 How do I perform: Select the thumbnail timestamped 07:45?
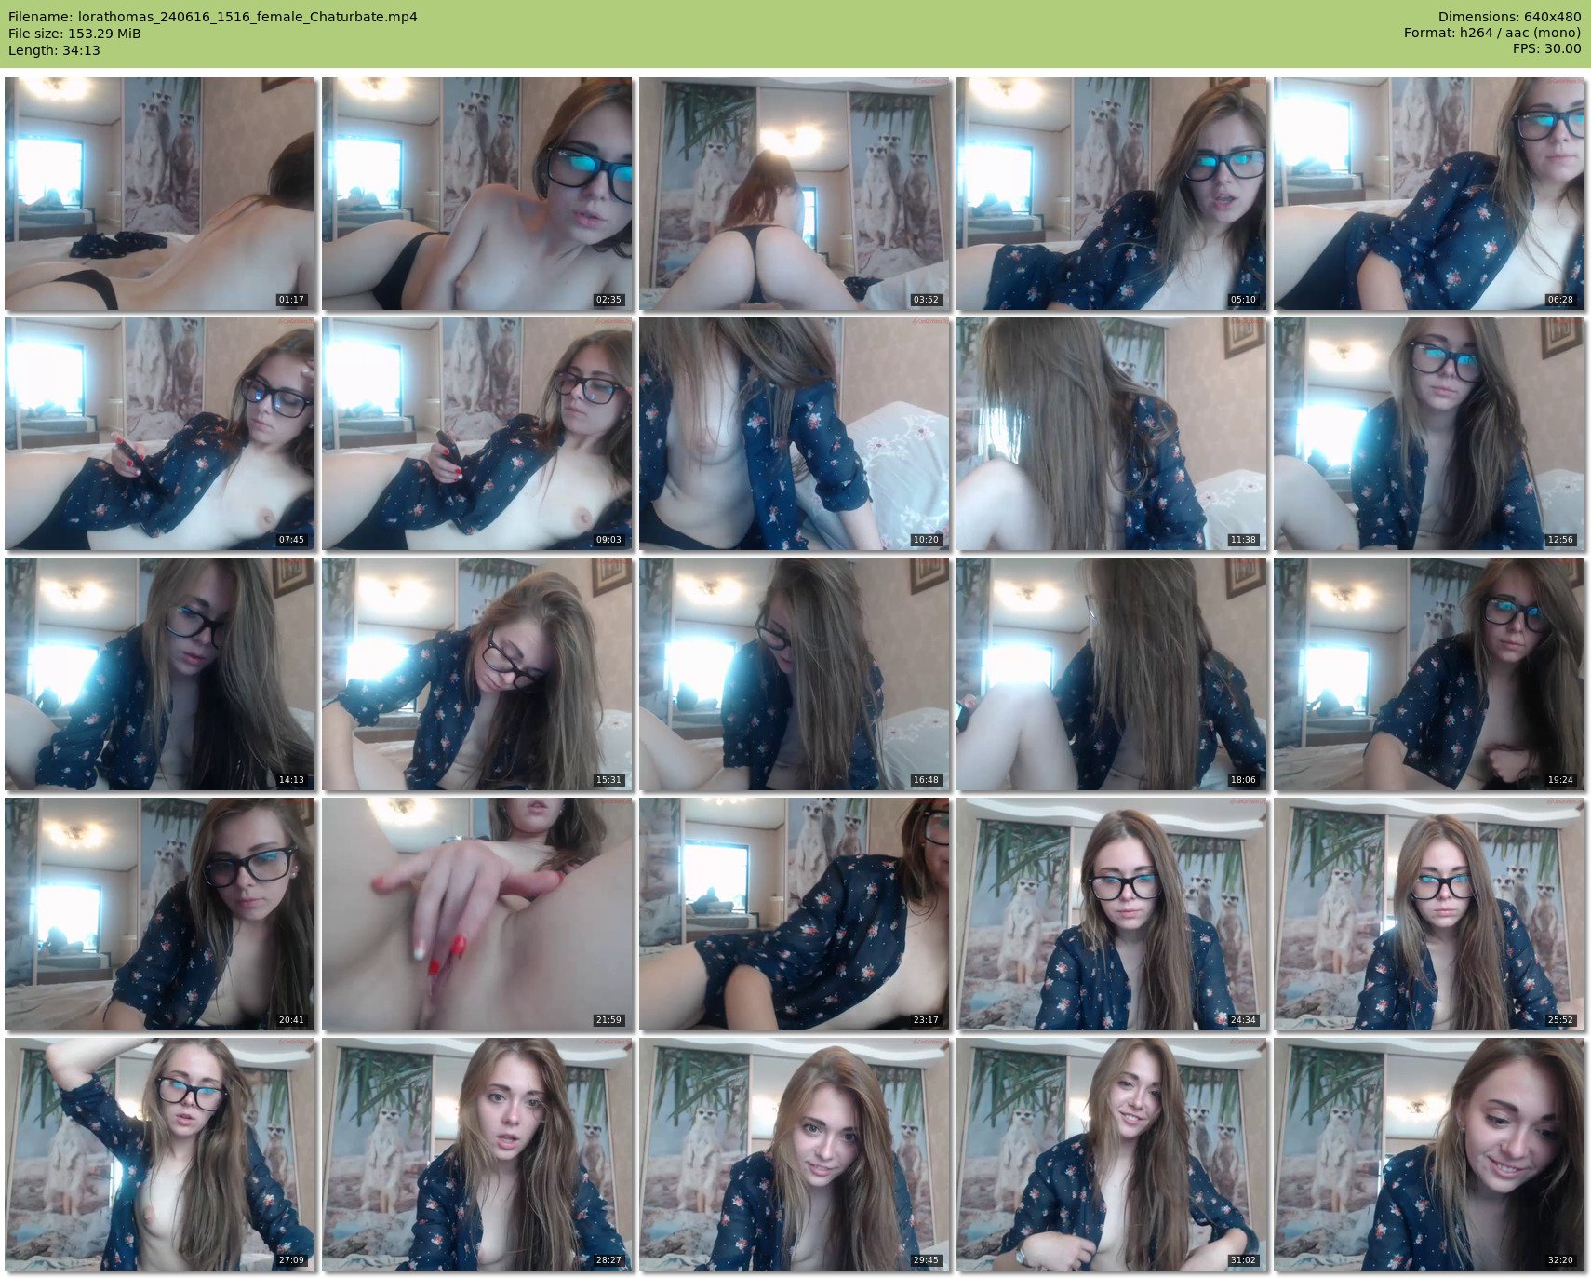[160, 434]
